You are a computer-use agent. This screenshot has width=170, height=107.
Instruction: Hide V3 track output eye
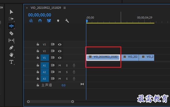(60, 45)
